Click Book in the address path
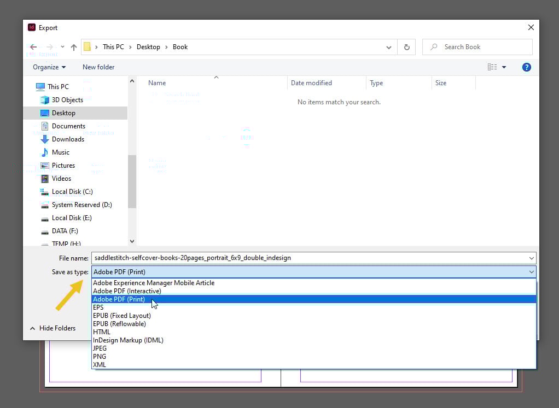Screen dimensions: 559x408 (180, 47)
